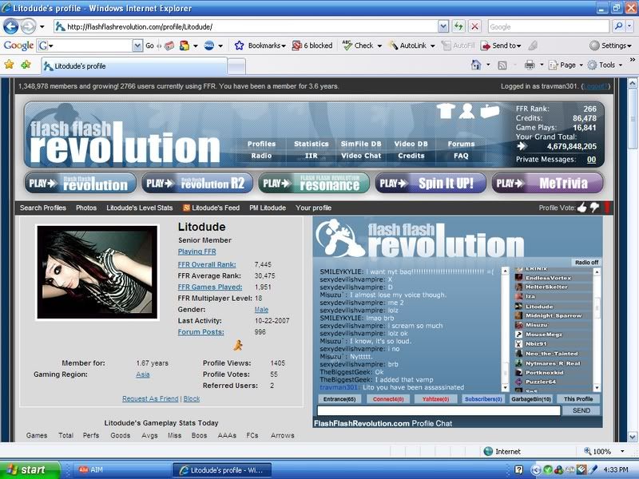Switch to the Entrance(65) chat room tab
The image size is (639, 479).
click(339, 399)
